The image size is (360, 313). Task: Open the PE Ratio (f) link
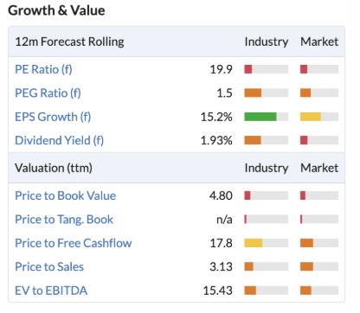coord(43,69)
